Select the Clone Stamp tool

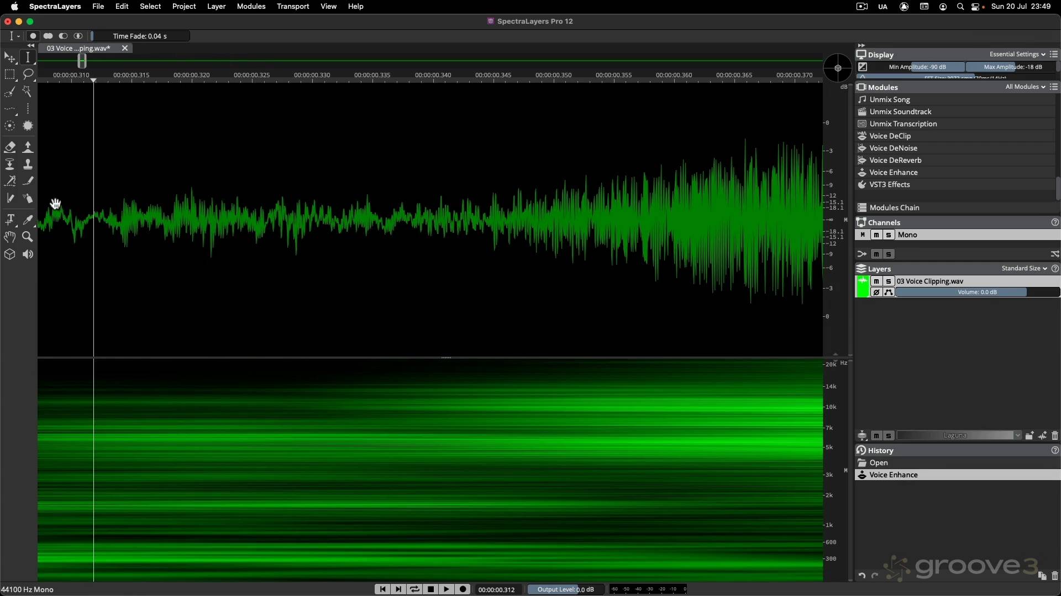click(x=28, y=164)
